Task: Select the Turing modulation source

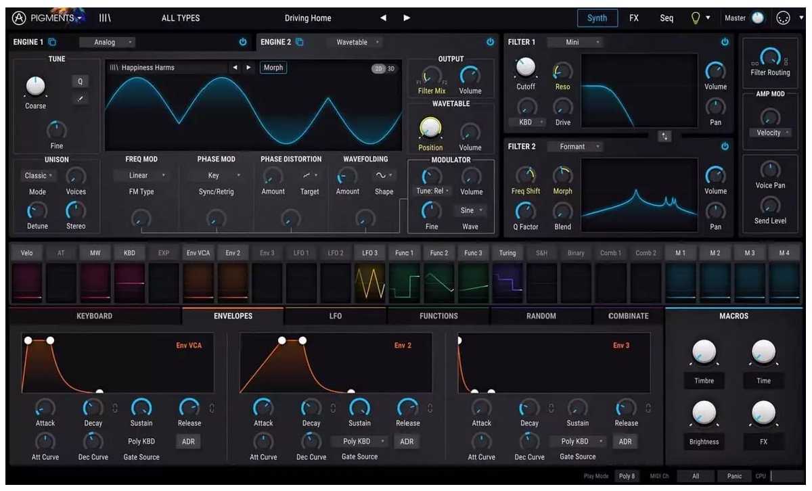Action: click(507, 253)
